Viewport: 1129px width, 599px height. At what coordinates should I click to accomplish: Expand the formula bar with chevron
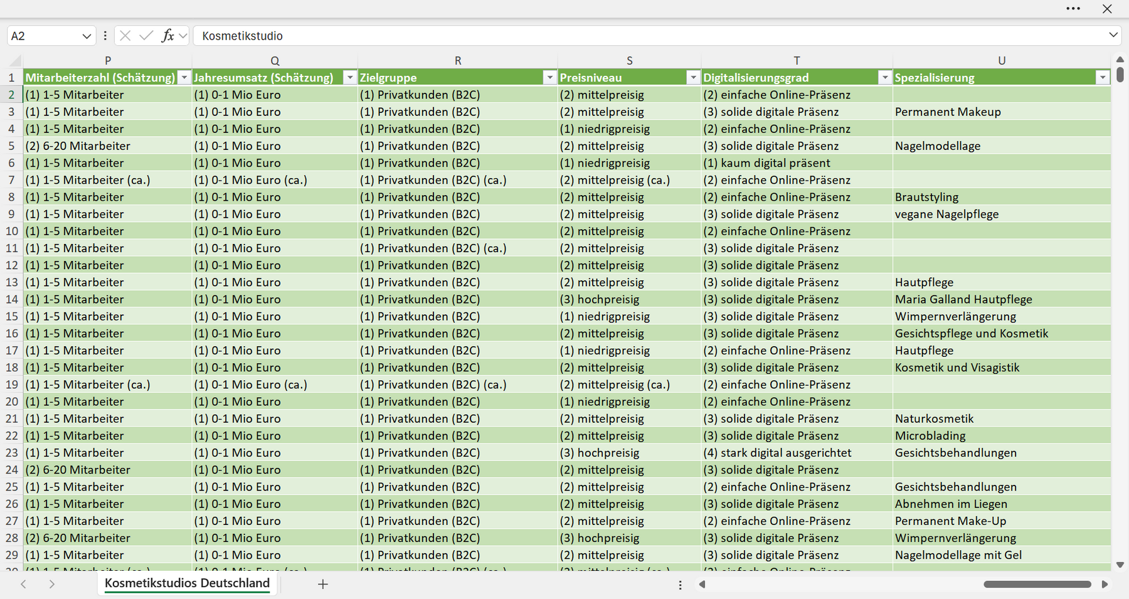point(1113,35)
